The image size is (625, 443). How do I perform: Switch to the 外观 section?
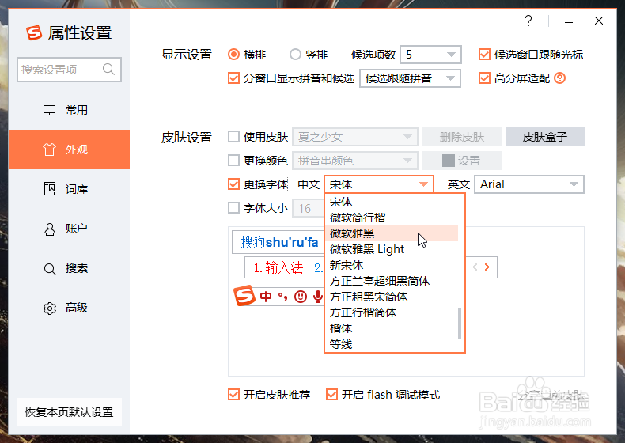tap(69, 150)
